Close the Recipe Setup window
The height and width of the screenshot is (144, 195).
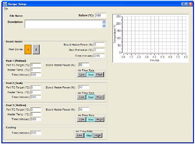coord(191,4)
